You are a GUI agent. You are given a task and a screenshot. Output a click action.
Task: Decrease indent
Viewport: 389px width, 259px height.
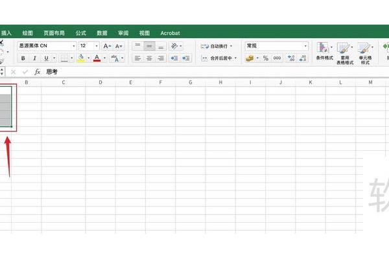coord(174,58)
